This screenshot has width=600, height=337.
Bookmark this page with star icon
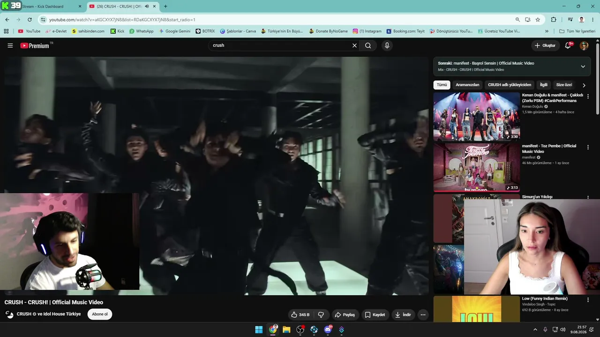click(x=538, y=20)
